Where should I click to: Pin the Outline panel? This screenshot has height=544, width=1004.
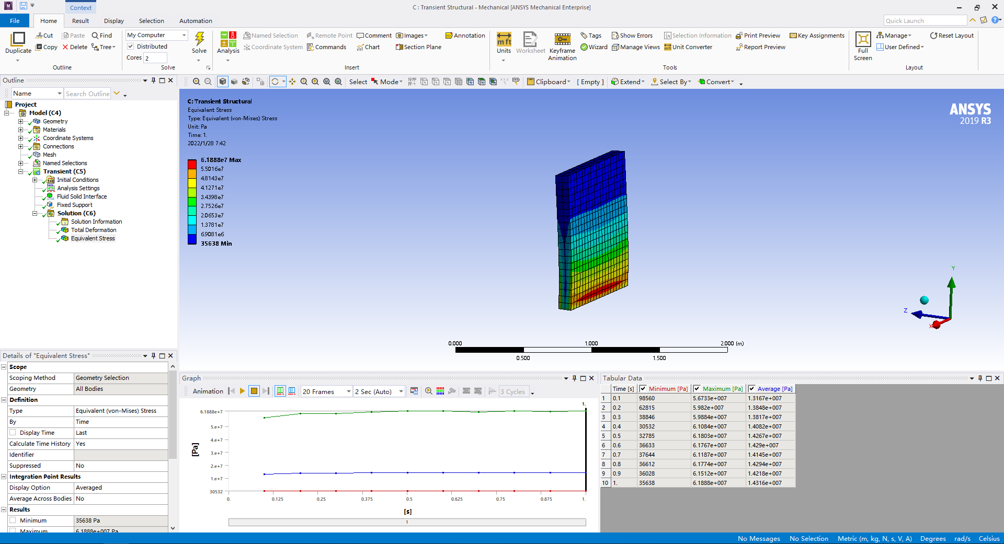click(153, 80)
